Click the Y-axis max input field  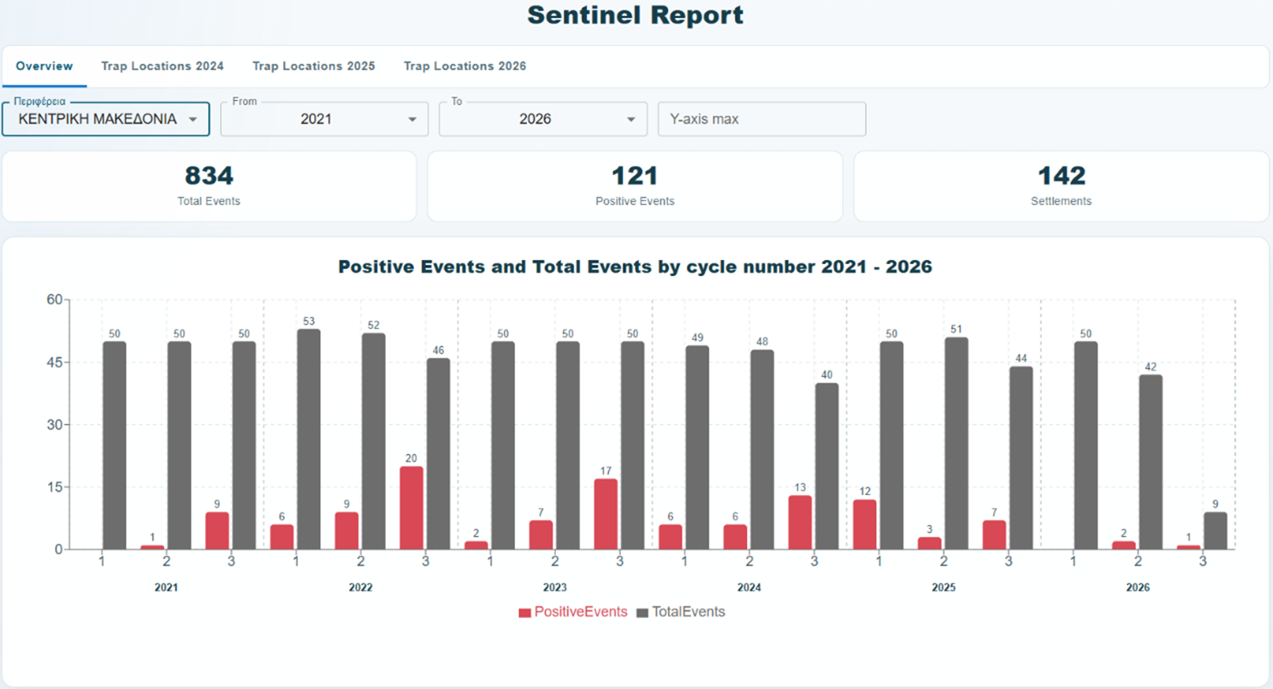pos(761,119)
